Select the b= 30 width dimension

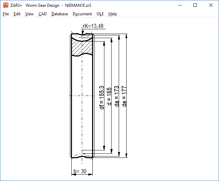pyautogui.click(x=80, y=171)
